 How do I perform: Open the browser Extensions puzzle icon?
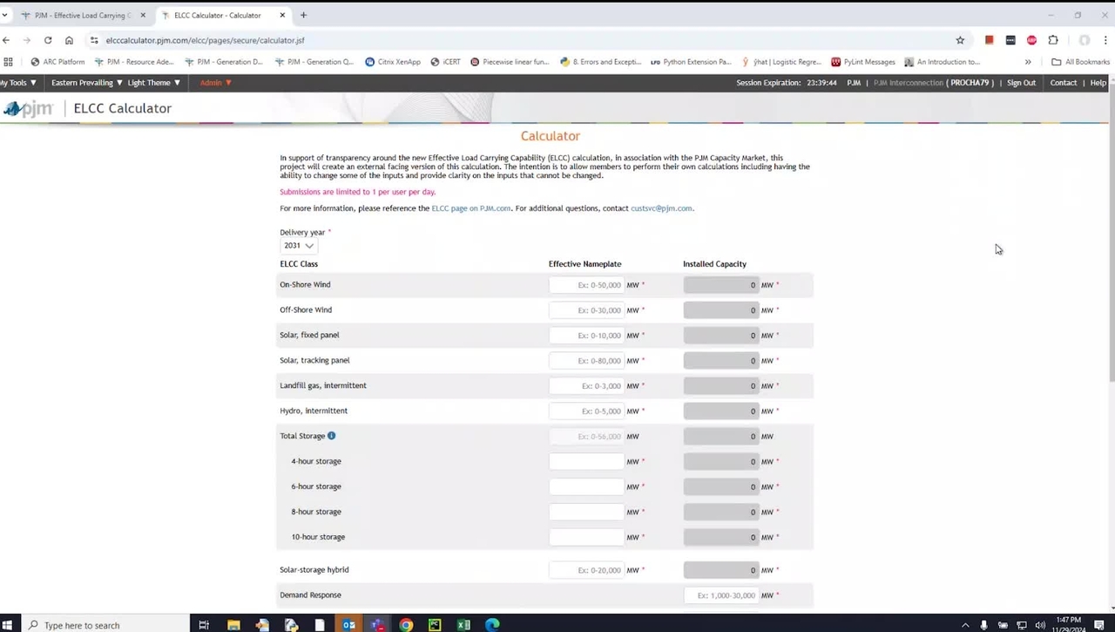tap(1053, 40)
